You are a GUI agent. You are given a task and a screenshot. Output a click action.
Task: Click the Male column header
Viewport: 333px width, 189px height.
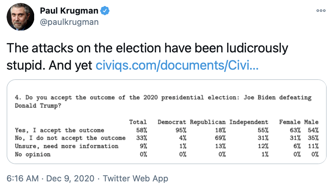(311, 122)
